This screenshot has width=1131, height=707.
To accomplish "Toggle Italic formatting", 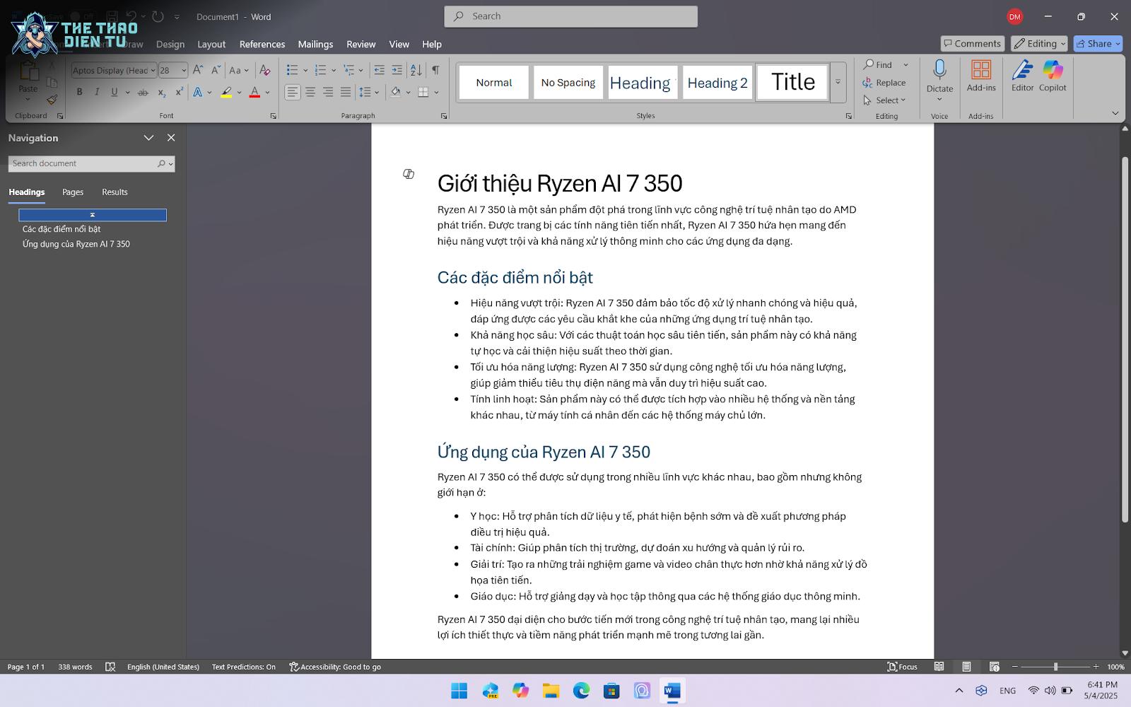I will [x=97, y=92].
